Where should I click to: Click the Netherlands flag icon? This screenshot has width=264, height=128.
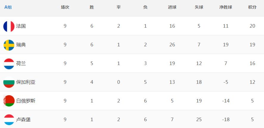[9, 64]
